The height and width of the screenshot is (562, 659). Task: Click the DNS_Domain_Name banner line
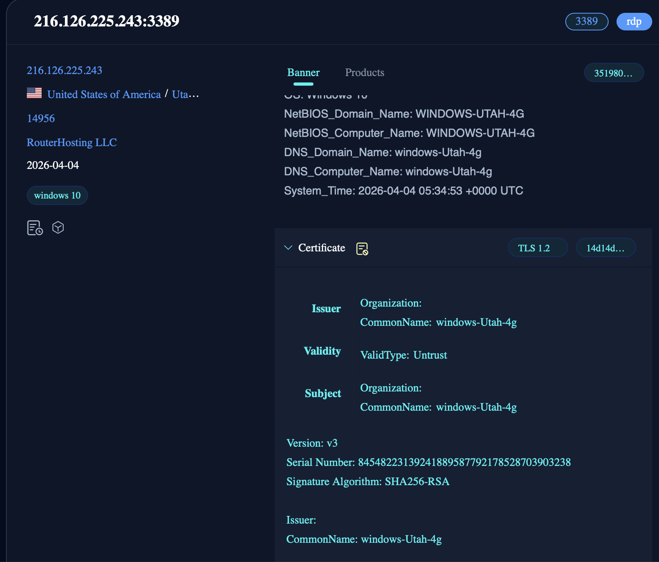tap(383, 152)
